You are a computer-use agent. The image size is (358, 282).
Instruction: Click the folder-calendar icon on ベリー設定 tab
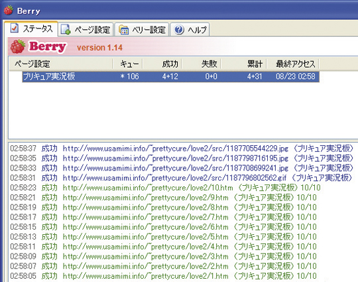(x=123, y=30)
